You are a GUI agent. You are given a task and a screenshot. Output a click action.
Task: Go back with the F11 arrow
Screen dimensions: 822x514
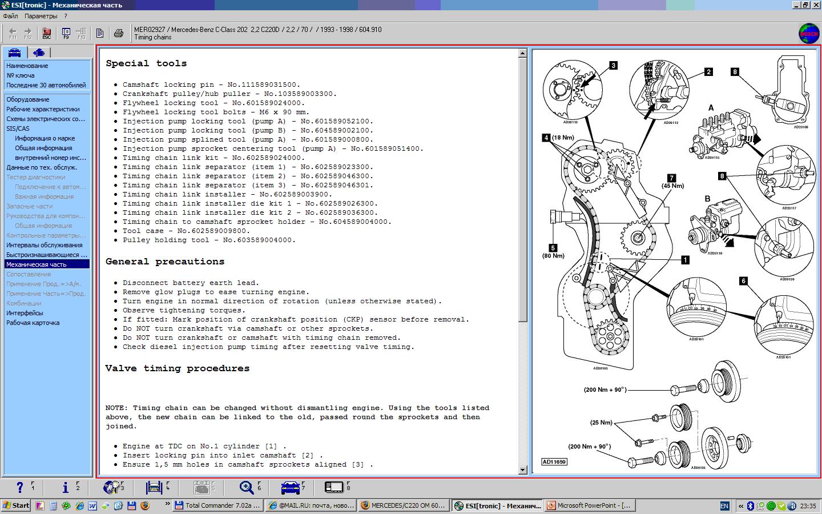13,33
